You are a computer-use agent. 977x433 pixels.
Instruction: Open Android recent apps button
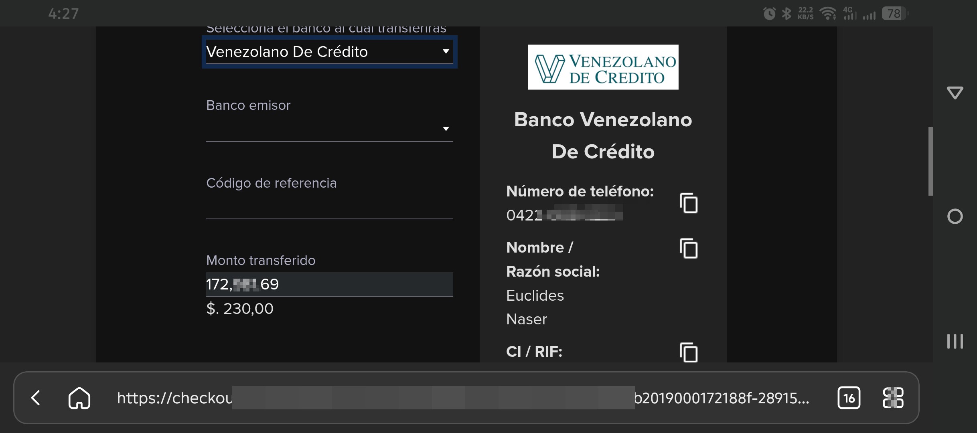(x=955, y=341)
